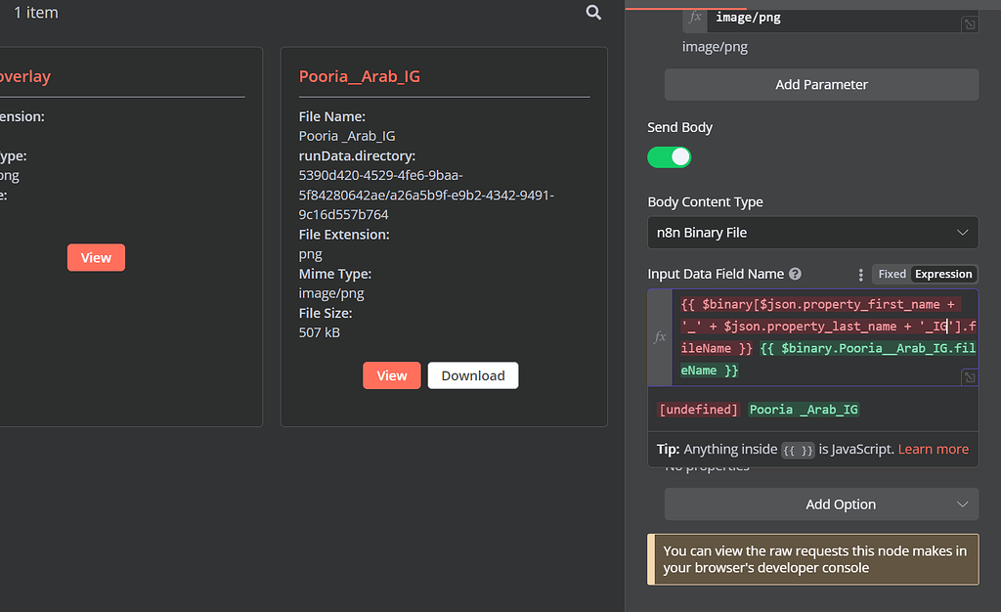Toggle the Send Body switch
1001x612 pixels.
coord(669,157)
